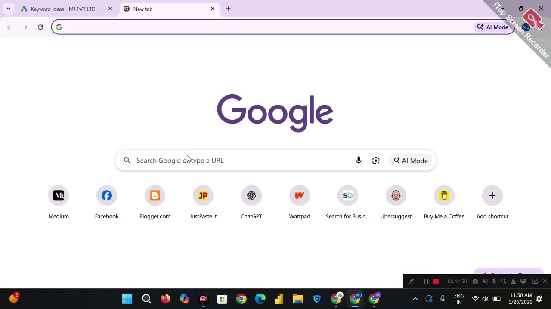Open the Search for Business shortcut tile
The height and width of the screenshot is (309, 551).
(x=348, y=203)
